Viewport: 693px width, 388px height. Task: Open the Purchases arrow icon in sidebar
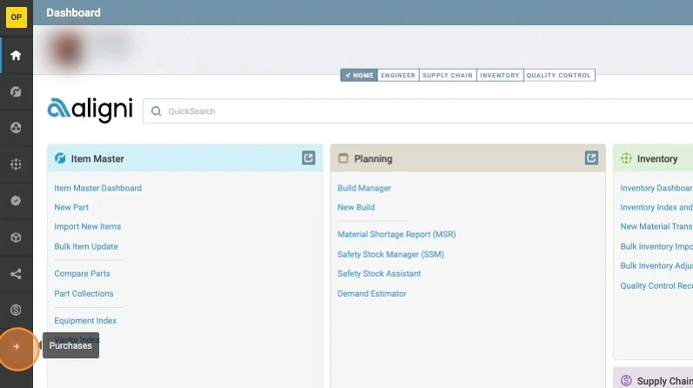(16, 346)
